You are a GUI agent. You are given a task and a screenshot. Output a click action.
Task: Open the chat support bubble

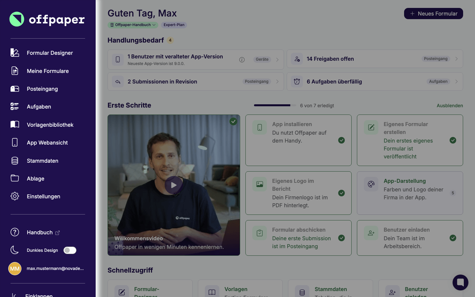[460, 282]
